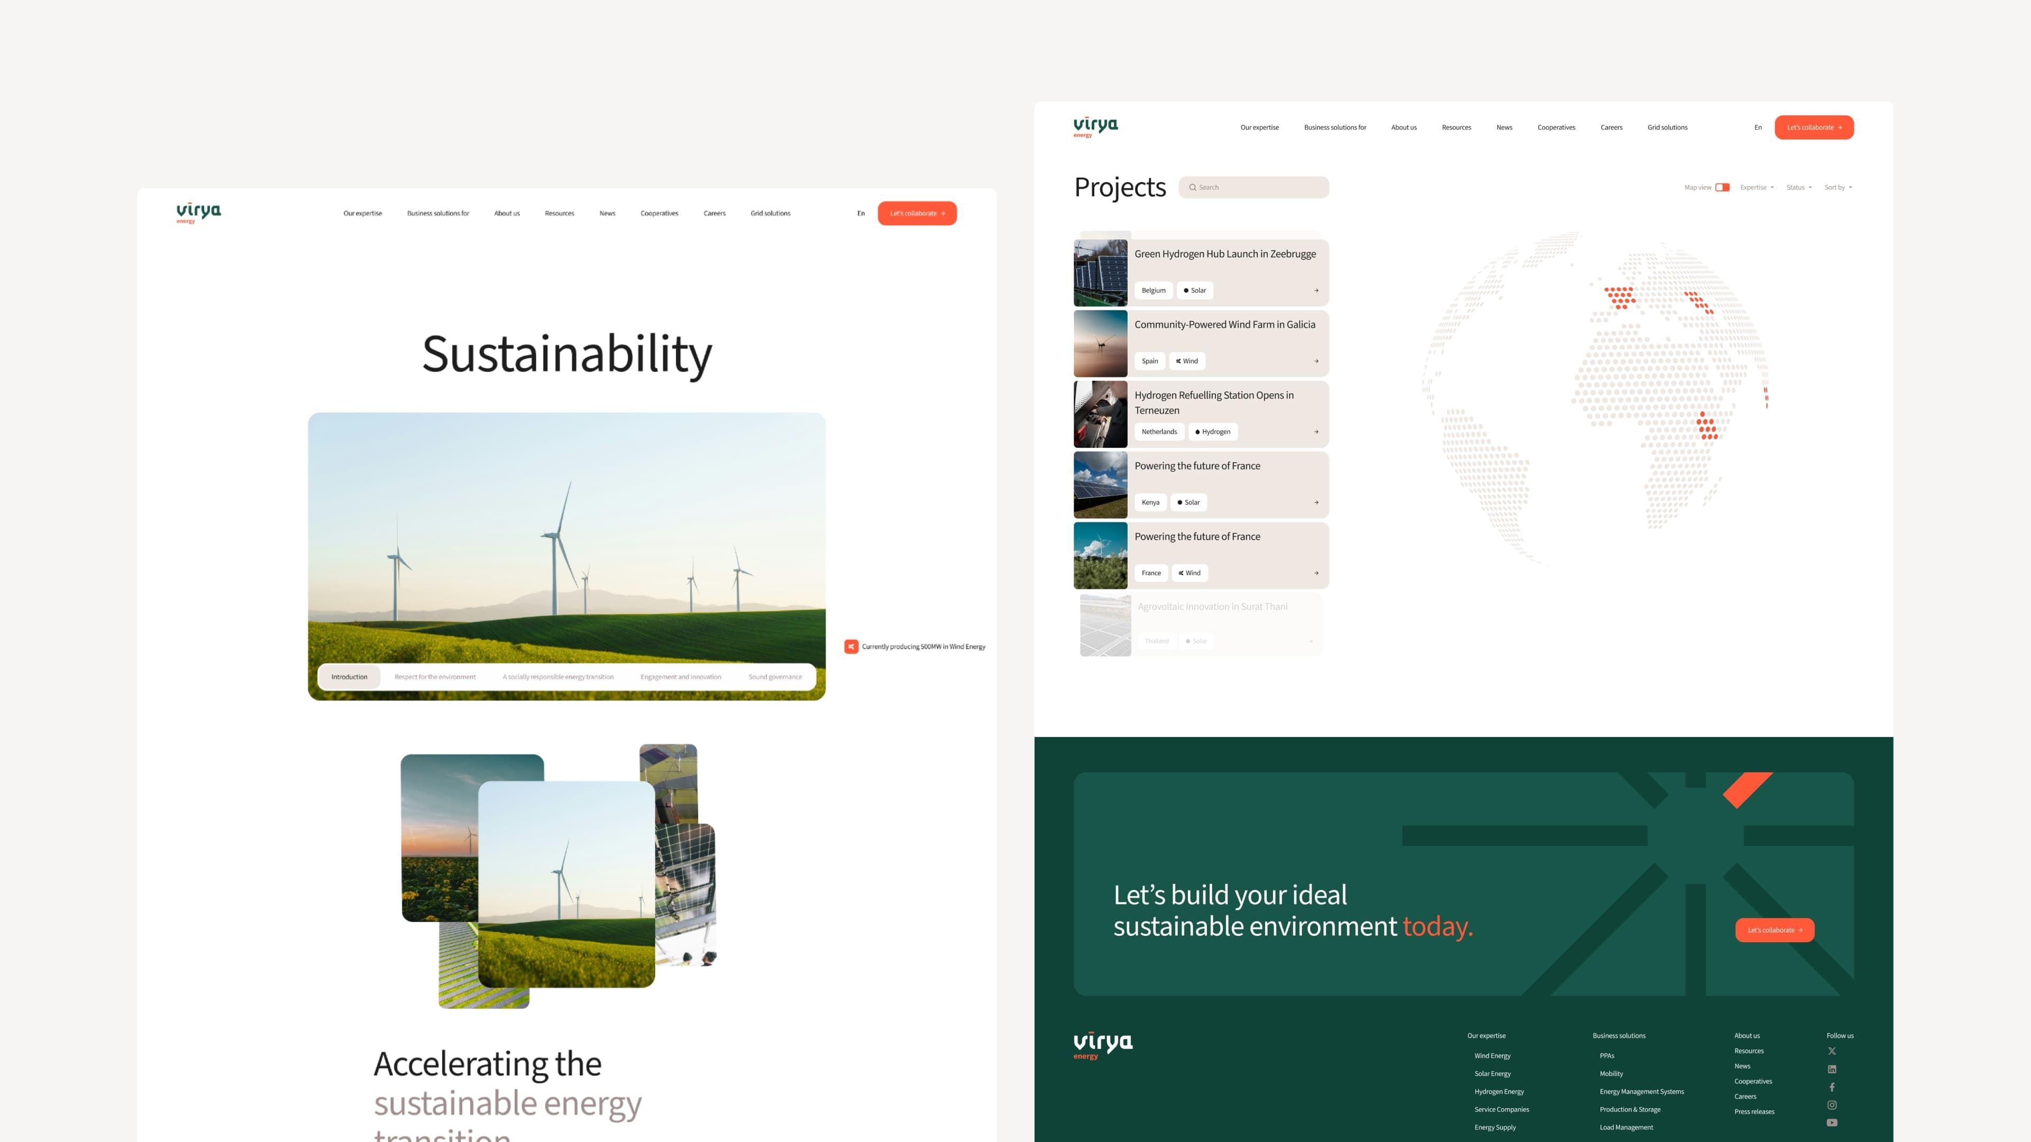Toggle the Map view switch
2031x1142 pixels.
[1722, 188]
